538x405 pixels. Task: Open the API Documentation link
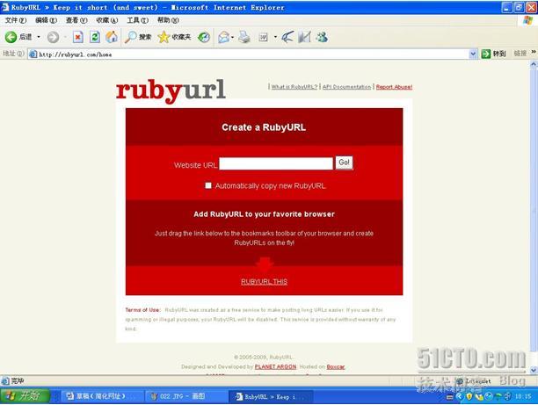347,87
